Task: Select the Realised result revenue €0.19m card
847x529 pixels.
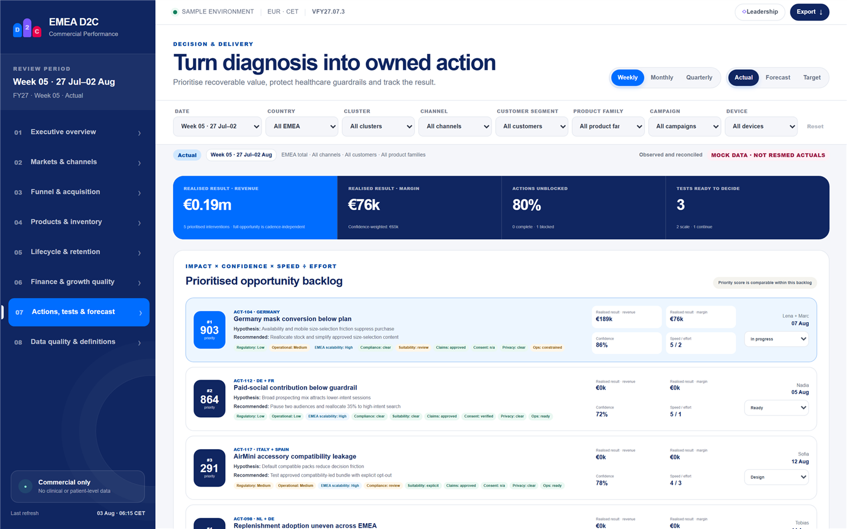Action: pos(255,207)
